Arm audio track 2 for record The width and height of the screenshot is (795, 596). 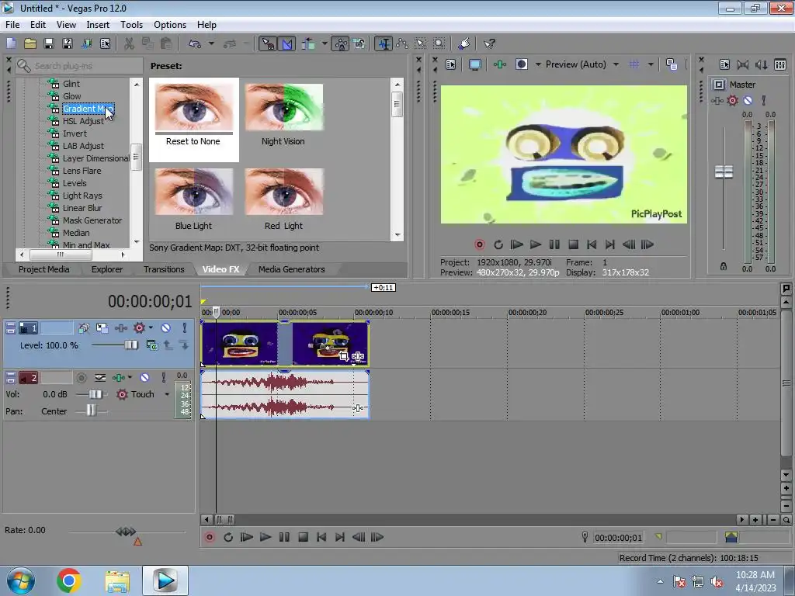(x=81, y=378)
